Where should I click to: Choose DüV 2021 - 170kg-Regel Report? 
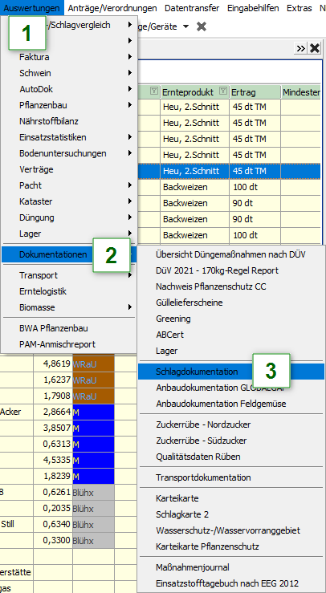click(x=231, y=270)
